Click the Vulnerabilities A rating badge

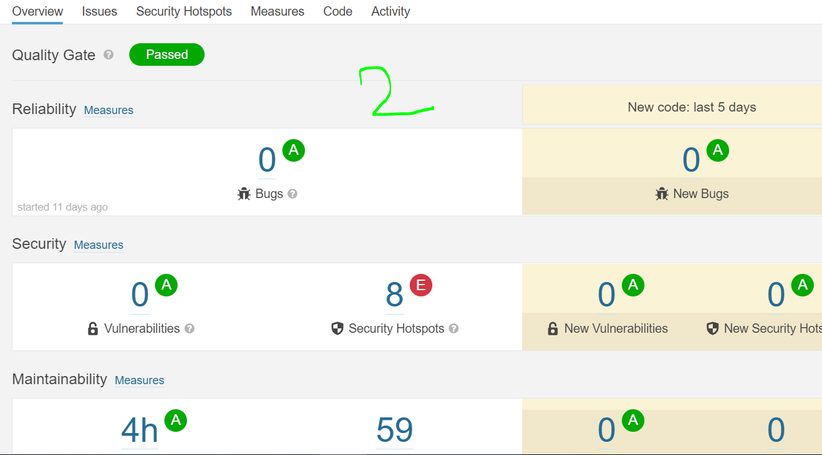pyautogui.click(x=166, y=286)
